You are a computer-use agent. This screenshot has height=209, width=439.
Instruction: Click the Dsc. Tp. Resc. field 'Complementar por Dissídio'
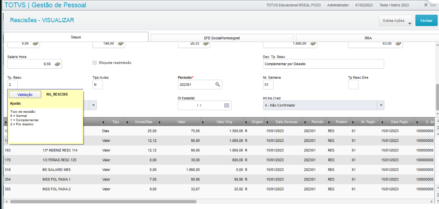click(323, 64)
